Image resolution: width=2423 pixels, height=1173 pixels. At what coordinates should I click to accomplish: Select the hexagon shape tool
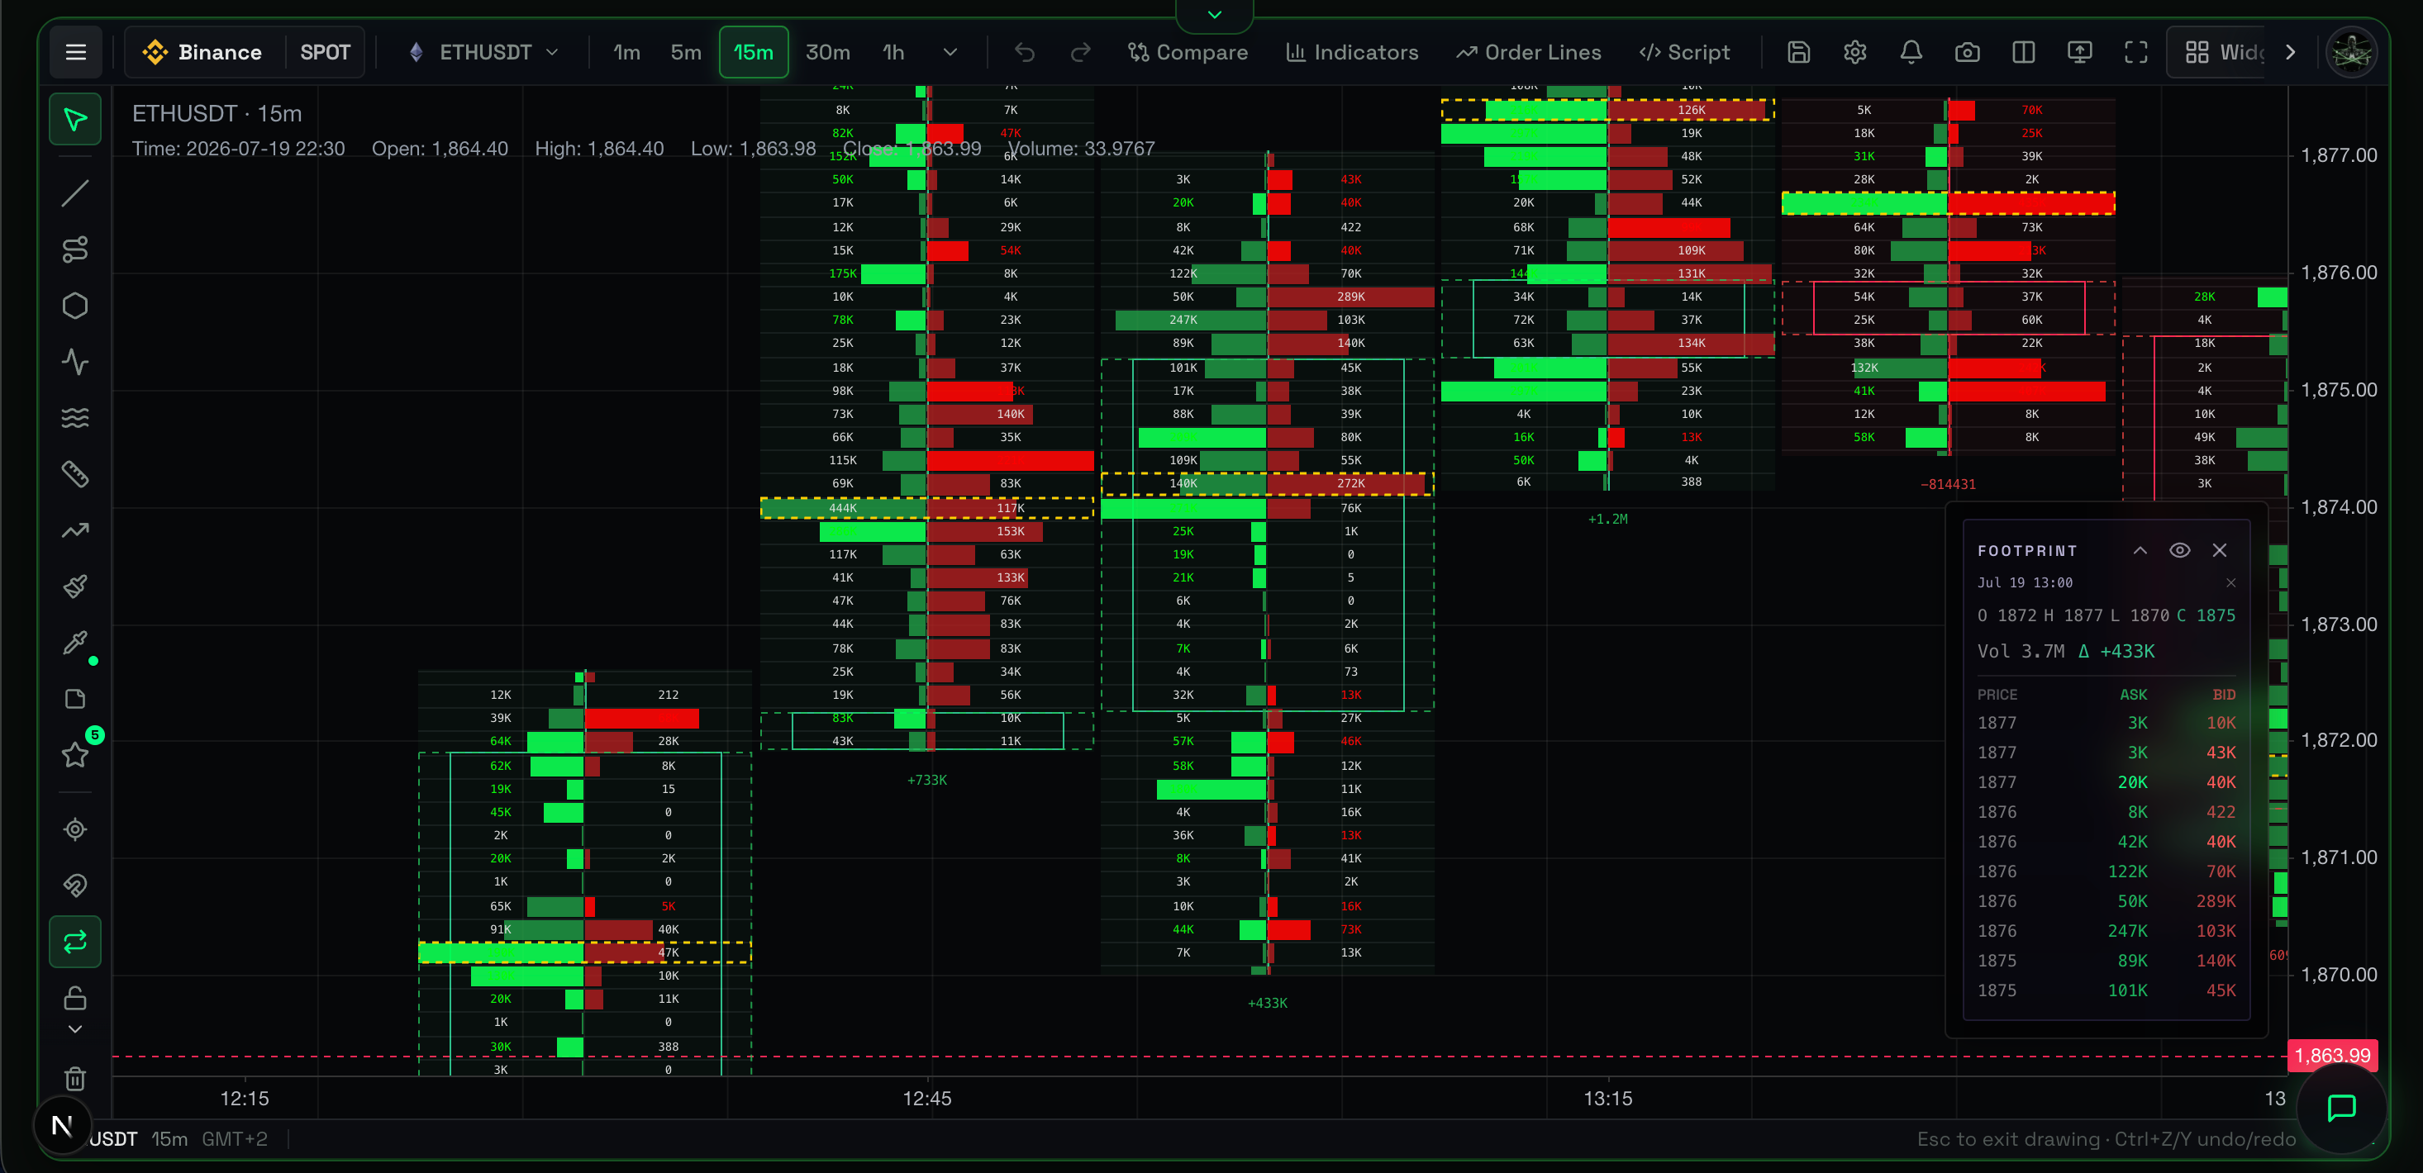(x=75, y=306)
